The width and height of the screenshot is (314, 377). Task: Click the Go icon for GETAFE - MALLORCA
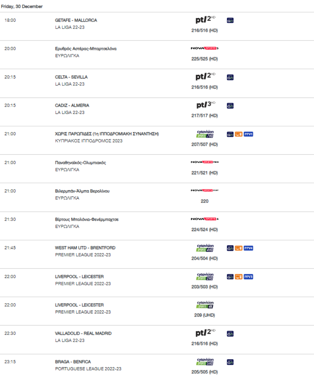click(x=230, y=21)
